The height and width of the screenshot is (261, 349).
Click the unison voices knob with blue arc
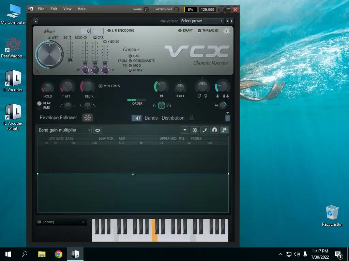tap(222, 87)
